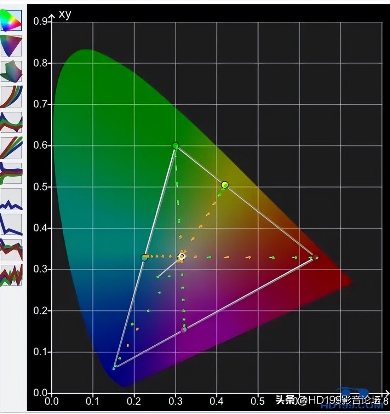Open the bottom multi-color zigzag chart icon

[x=11, y=275]
